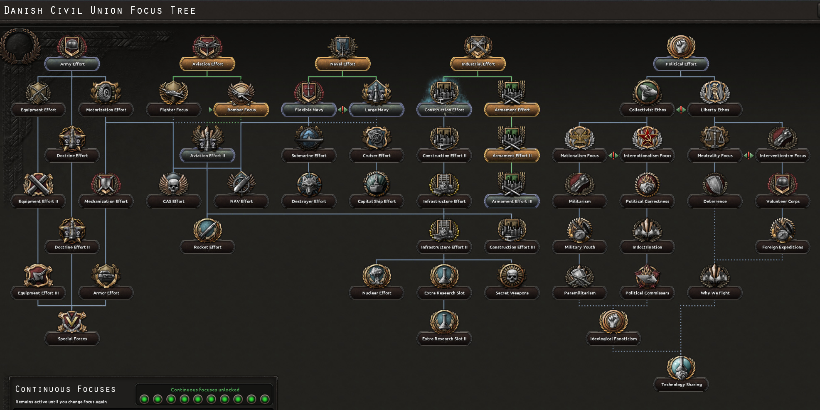Open the Political Effort focus icon

click(681, 46)
